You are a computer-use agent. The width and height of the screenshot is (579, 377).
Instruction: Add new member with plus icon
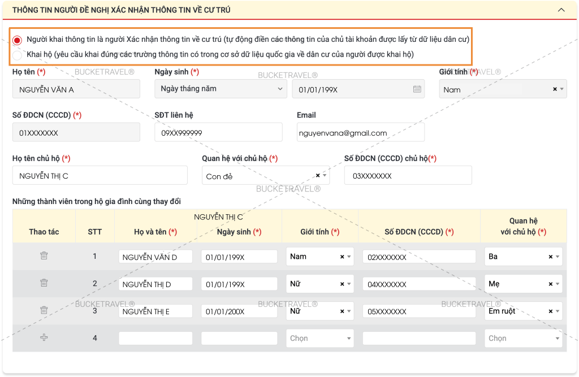pos(44,337)
